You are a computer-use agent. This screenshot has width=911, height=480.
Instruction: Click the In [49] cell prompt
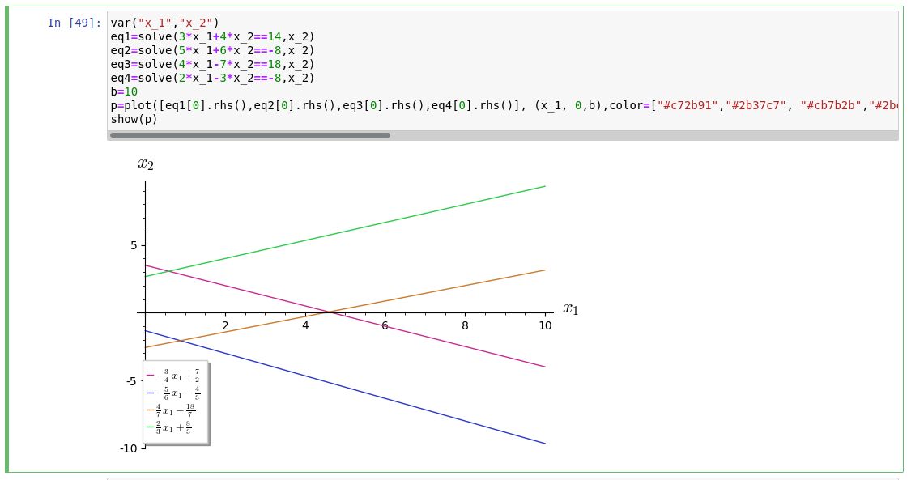(x=74, y=23)
